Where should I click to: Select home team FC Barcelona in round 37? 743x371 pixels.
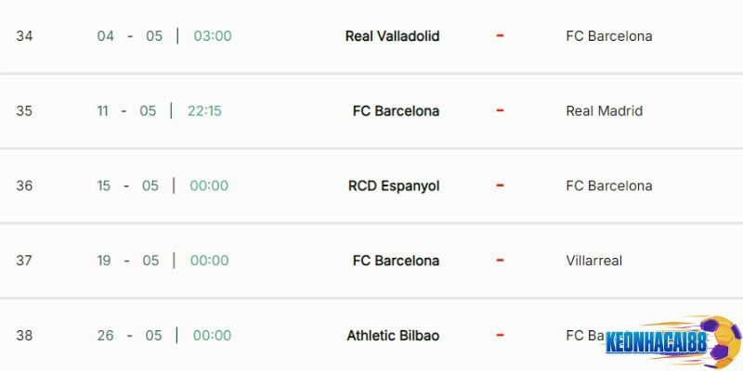point(396,261)
